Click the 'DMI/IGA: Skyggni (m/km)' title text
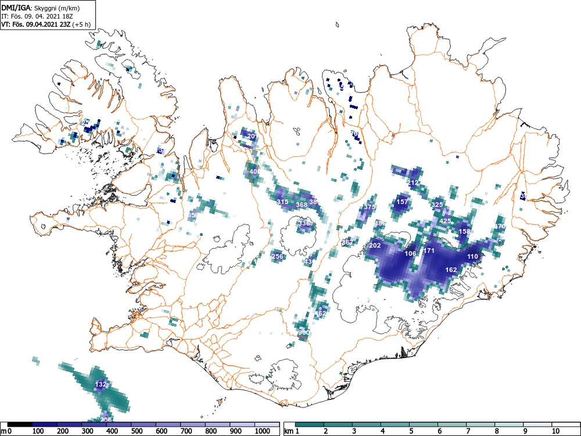 (41, 8)
